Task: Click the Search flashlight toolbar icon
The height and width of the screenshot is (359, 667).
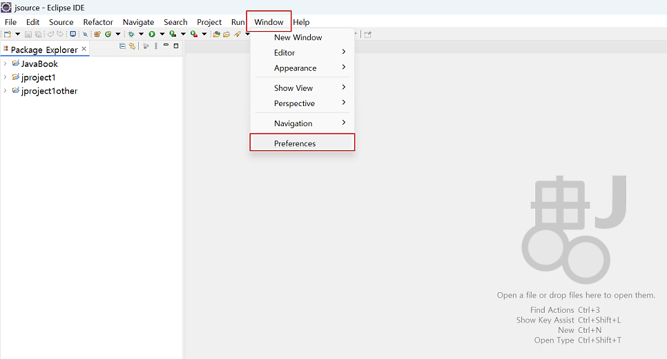Action: (x=238, y=34)
